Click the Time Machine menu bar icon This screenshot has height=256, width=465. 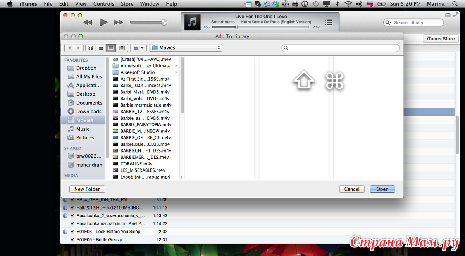[316, 4]
